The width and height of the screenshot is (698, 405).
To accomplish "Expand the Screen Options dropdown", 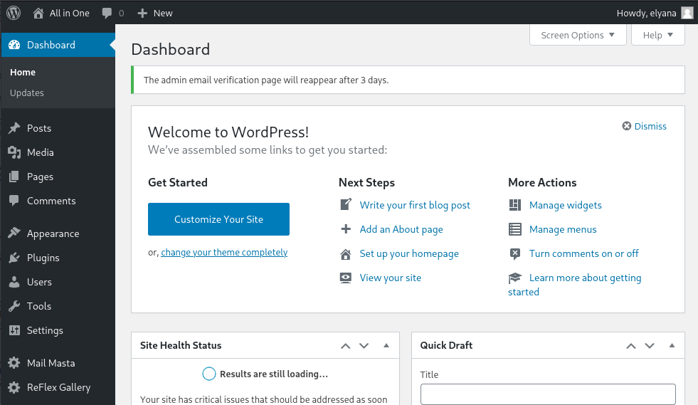I will pos(578,35).
